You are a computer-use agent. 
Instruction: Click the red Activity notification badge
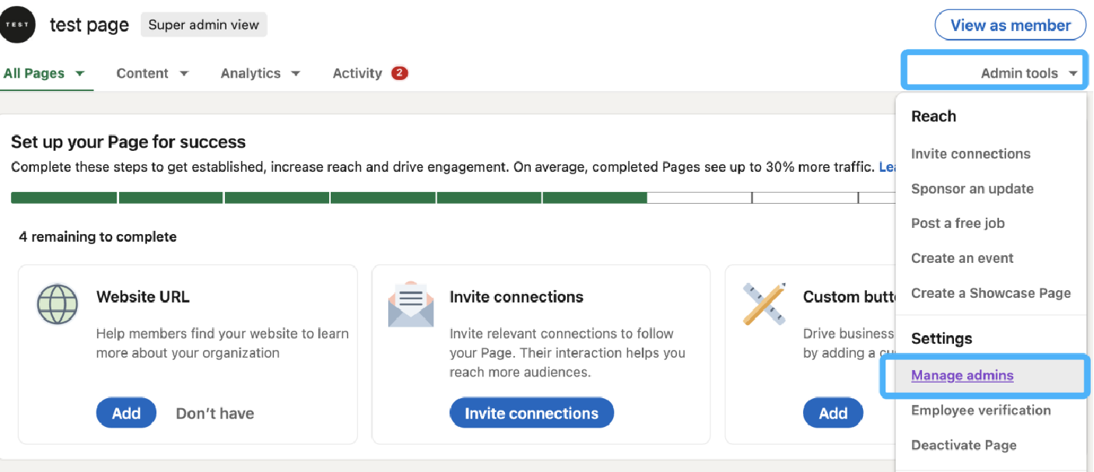(399, 73)
